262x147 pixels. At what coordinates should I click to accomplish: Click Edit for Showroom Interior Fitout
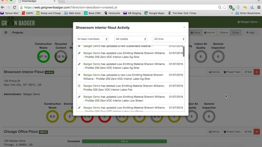tap(248, 72)
